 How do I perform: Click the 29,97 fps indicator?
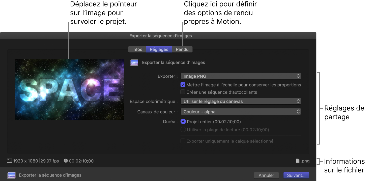coord(49,161)
